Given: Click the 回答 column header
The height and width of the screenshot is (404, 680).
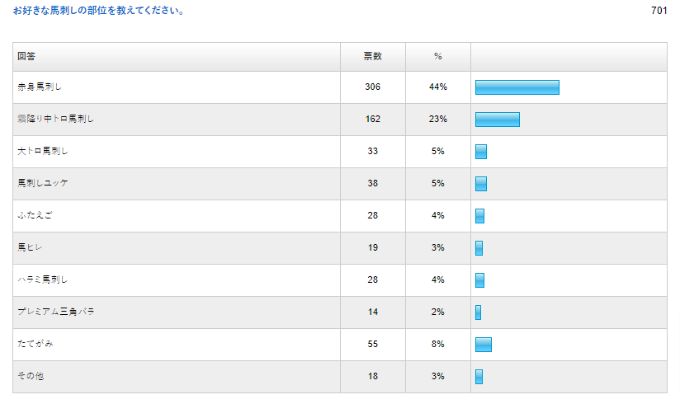Looking at the screenshot, I should 26,57.
